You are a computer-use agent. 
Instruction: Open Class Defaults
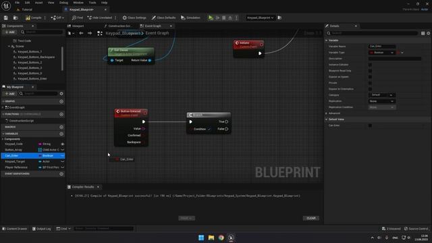tap(163, 18)
